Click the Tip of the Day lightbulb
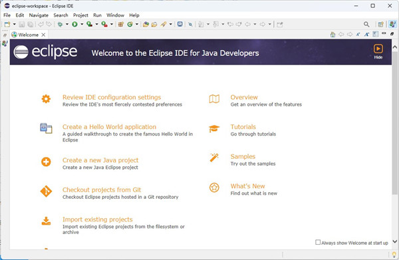Screen dimensions: 399x260 pyautogui.click(x=394, y=255)
